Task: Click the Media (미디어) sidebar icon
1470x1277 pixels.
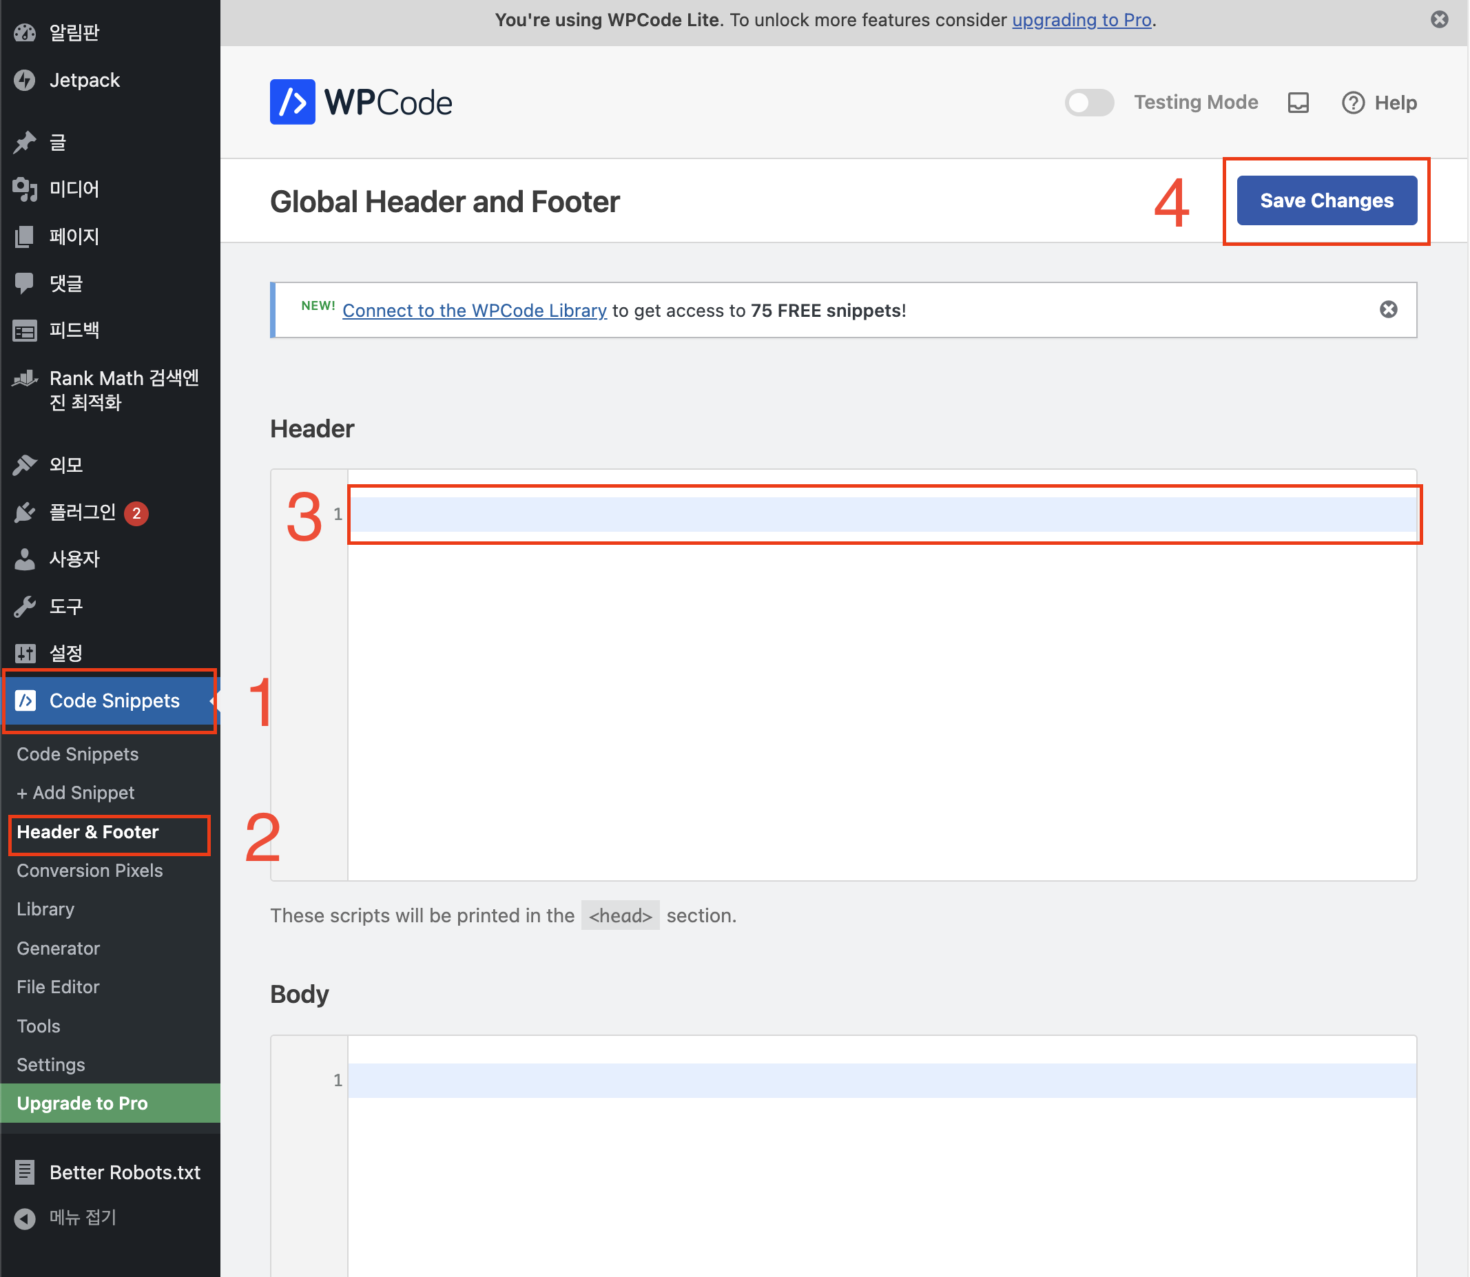Action: [x=25, y=189]
